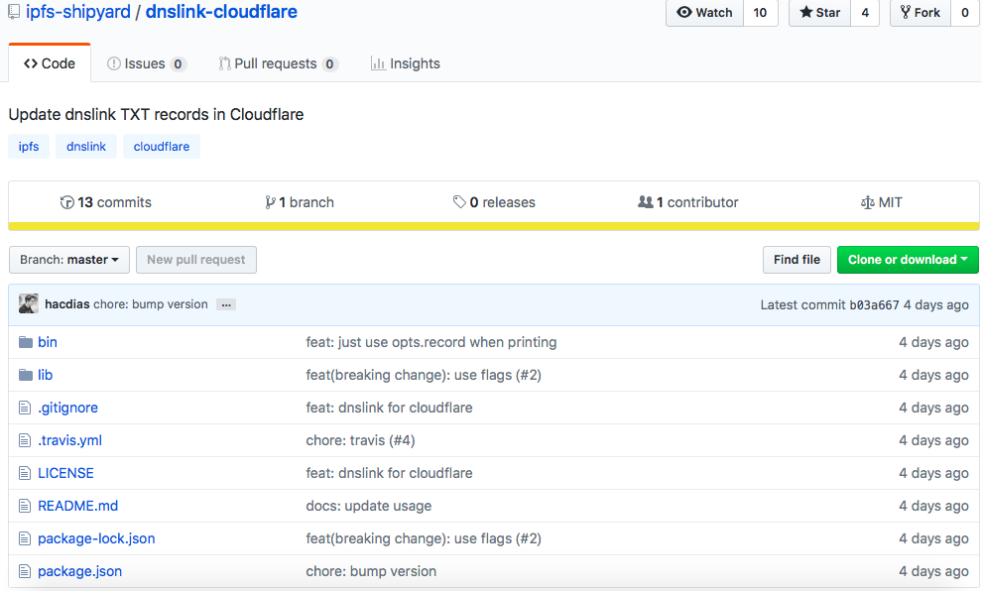Click the New pull request button
Viewport: 982px width, 591px height.
pyautogui.click(x=196, y=260)
